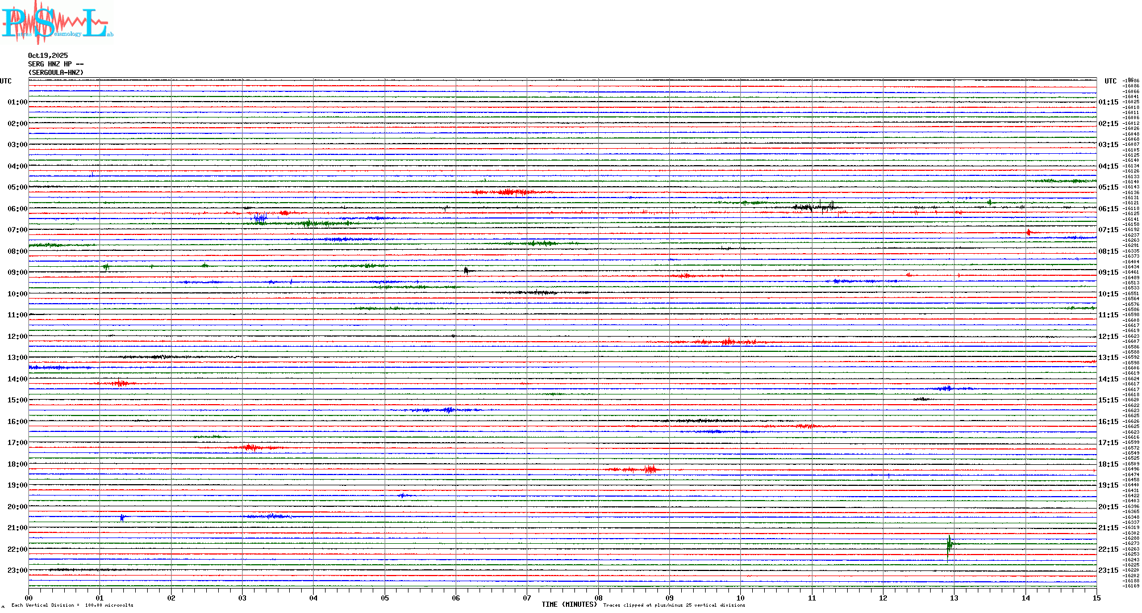1142x613 pixels.
Task: Click minute tick label 08 on bottom axis
Action: click(598, 598)
